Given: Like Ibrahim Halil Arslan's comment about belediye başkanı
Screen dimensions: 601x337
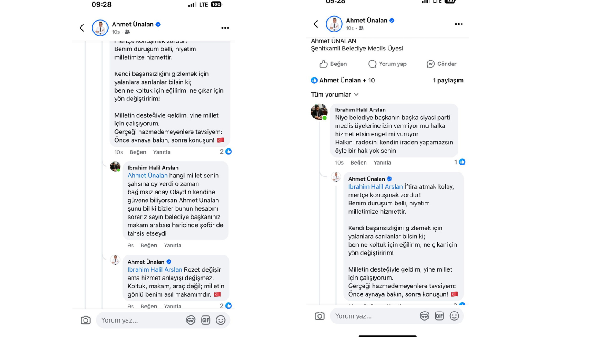Looking at the screenshot, I should tap(359, 162).
